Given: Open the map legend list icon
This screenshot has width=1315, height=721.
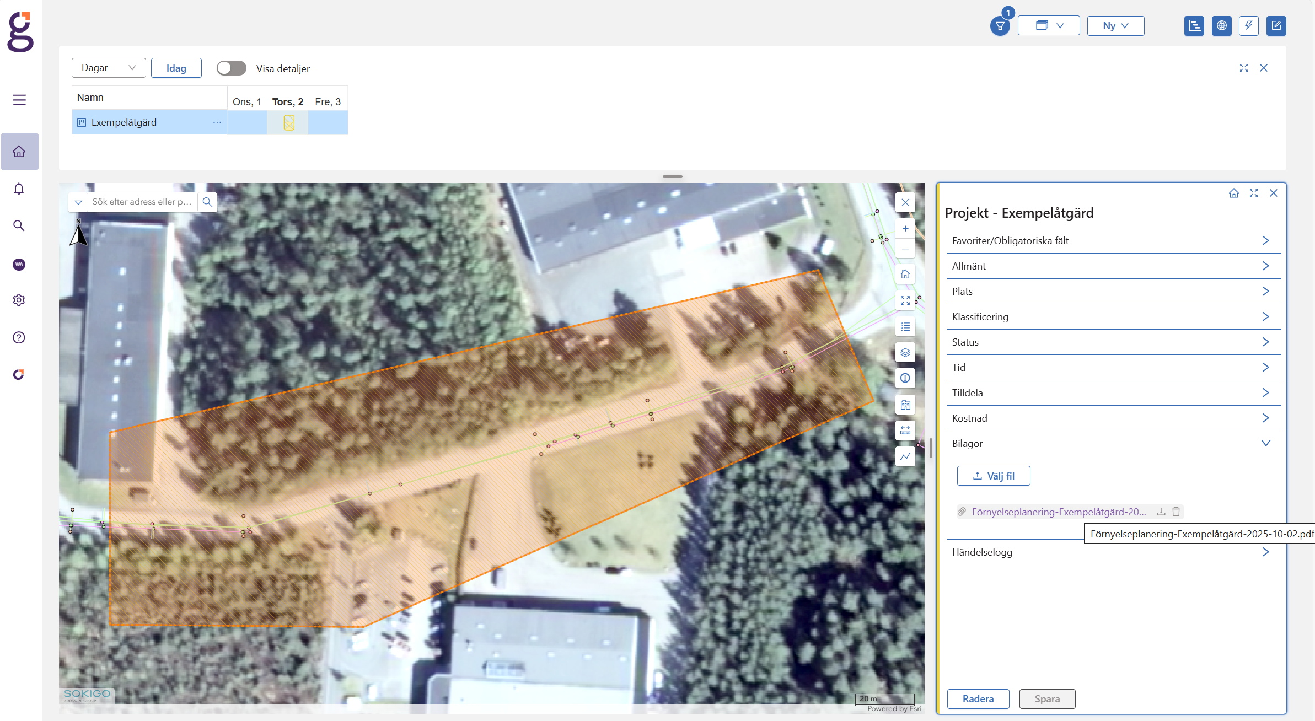Looking at the screenshot, I should click(x=905, y=327).
